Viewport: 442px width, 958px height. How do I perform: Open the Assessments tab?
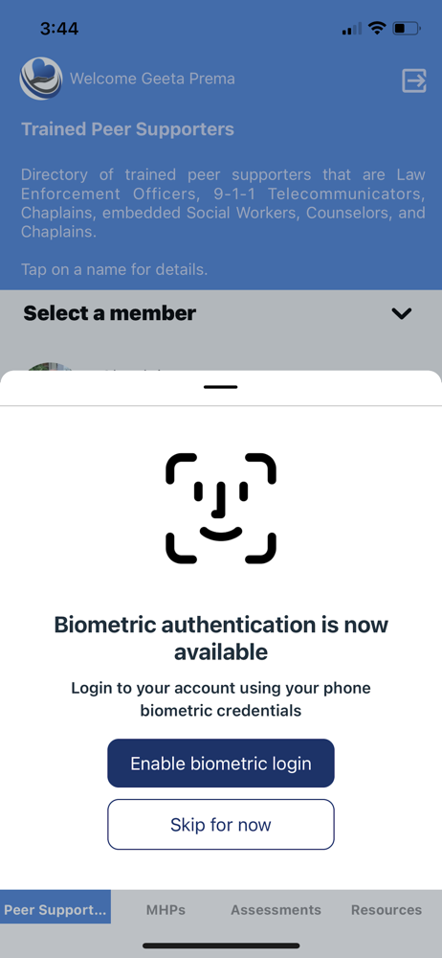click(276, 910)
